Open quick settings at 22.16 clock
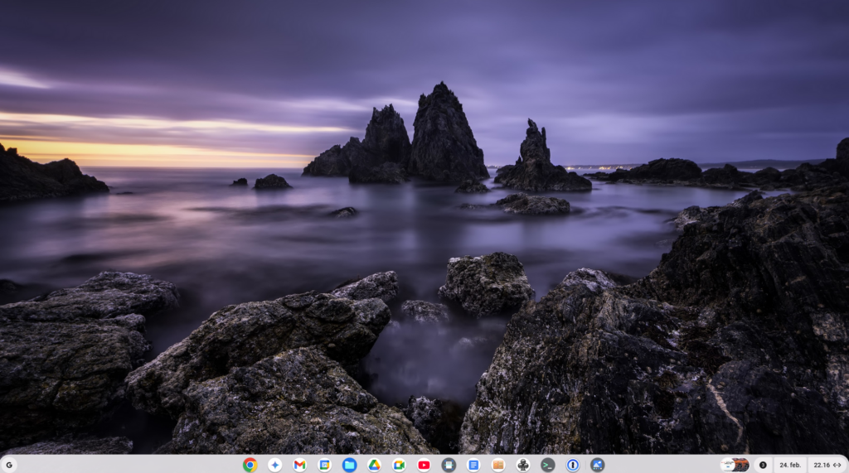This screenshot has width=849, height=473. tap(827, 465)
